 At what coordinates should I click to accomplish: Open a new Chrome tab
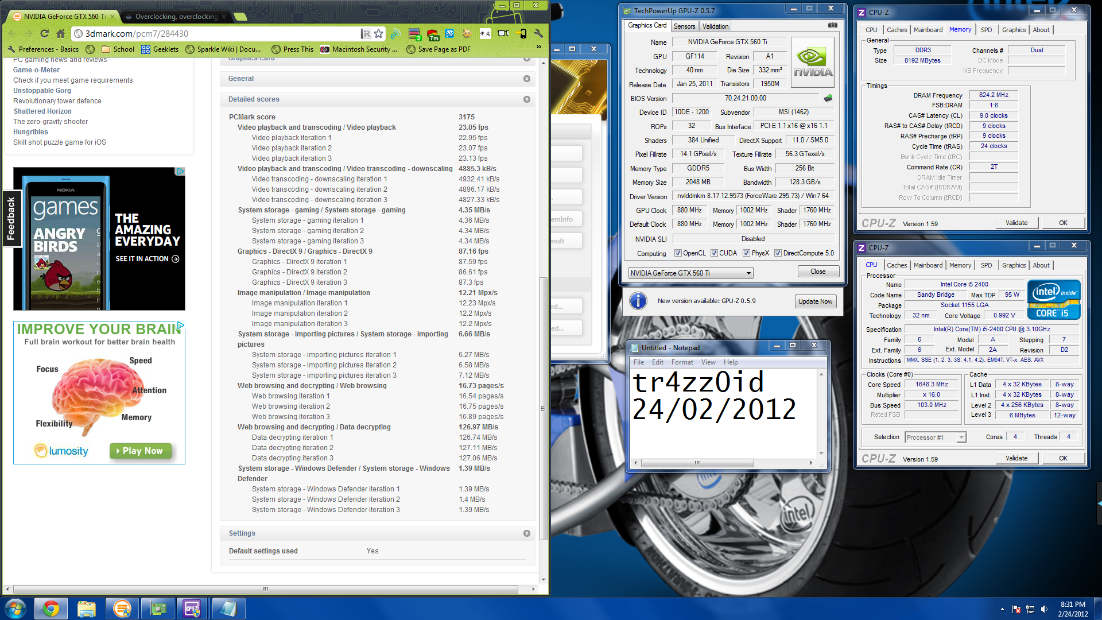click(x=240, y=17)
